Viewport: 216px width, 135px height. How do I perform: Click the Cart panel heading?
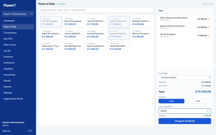(x=161, y=11)
